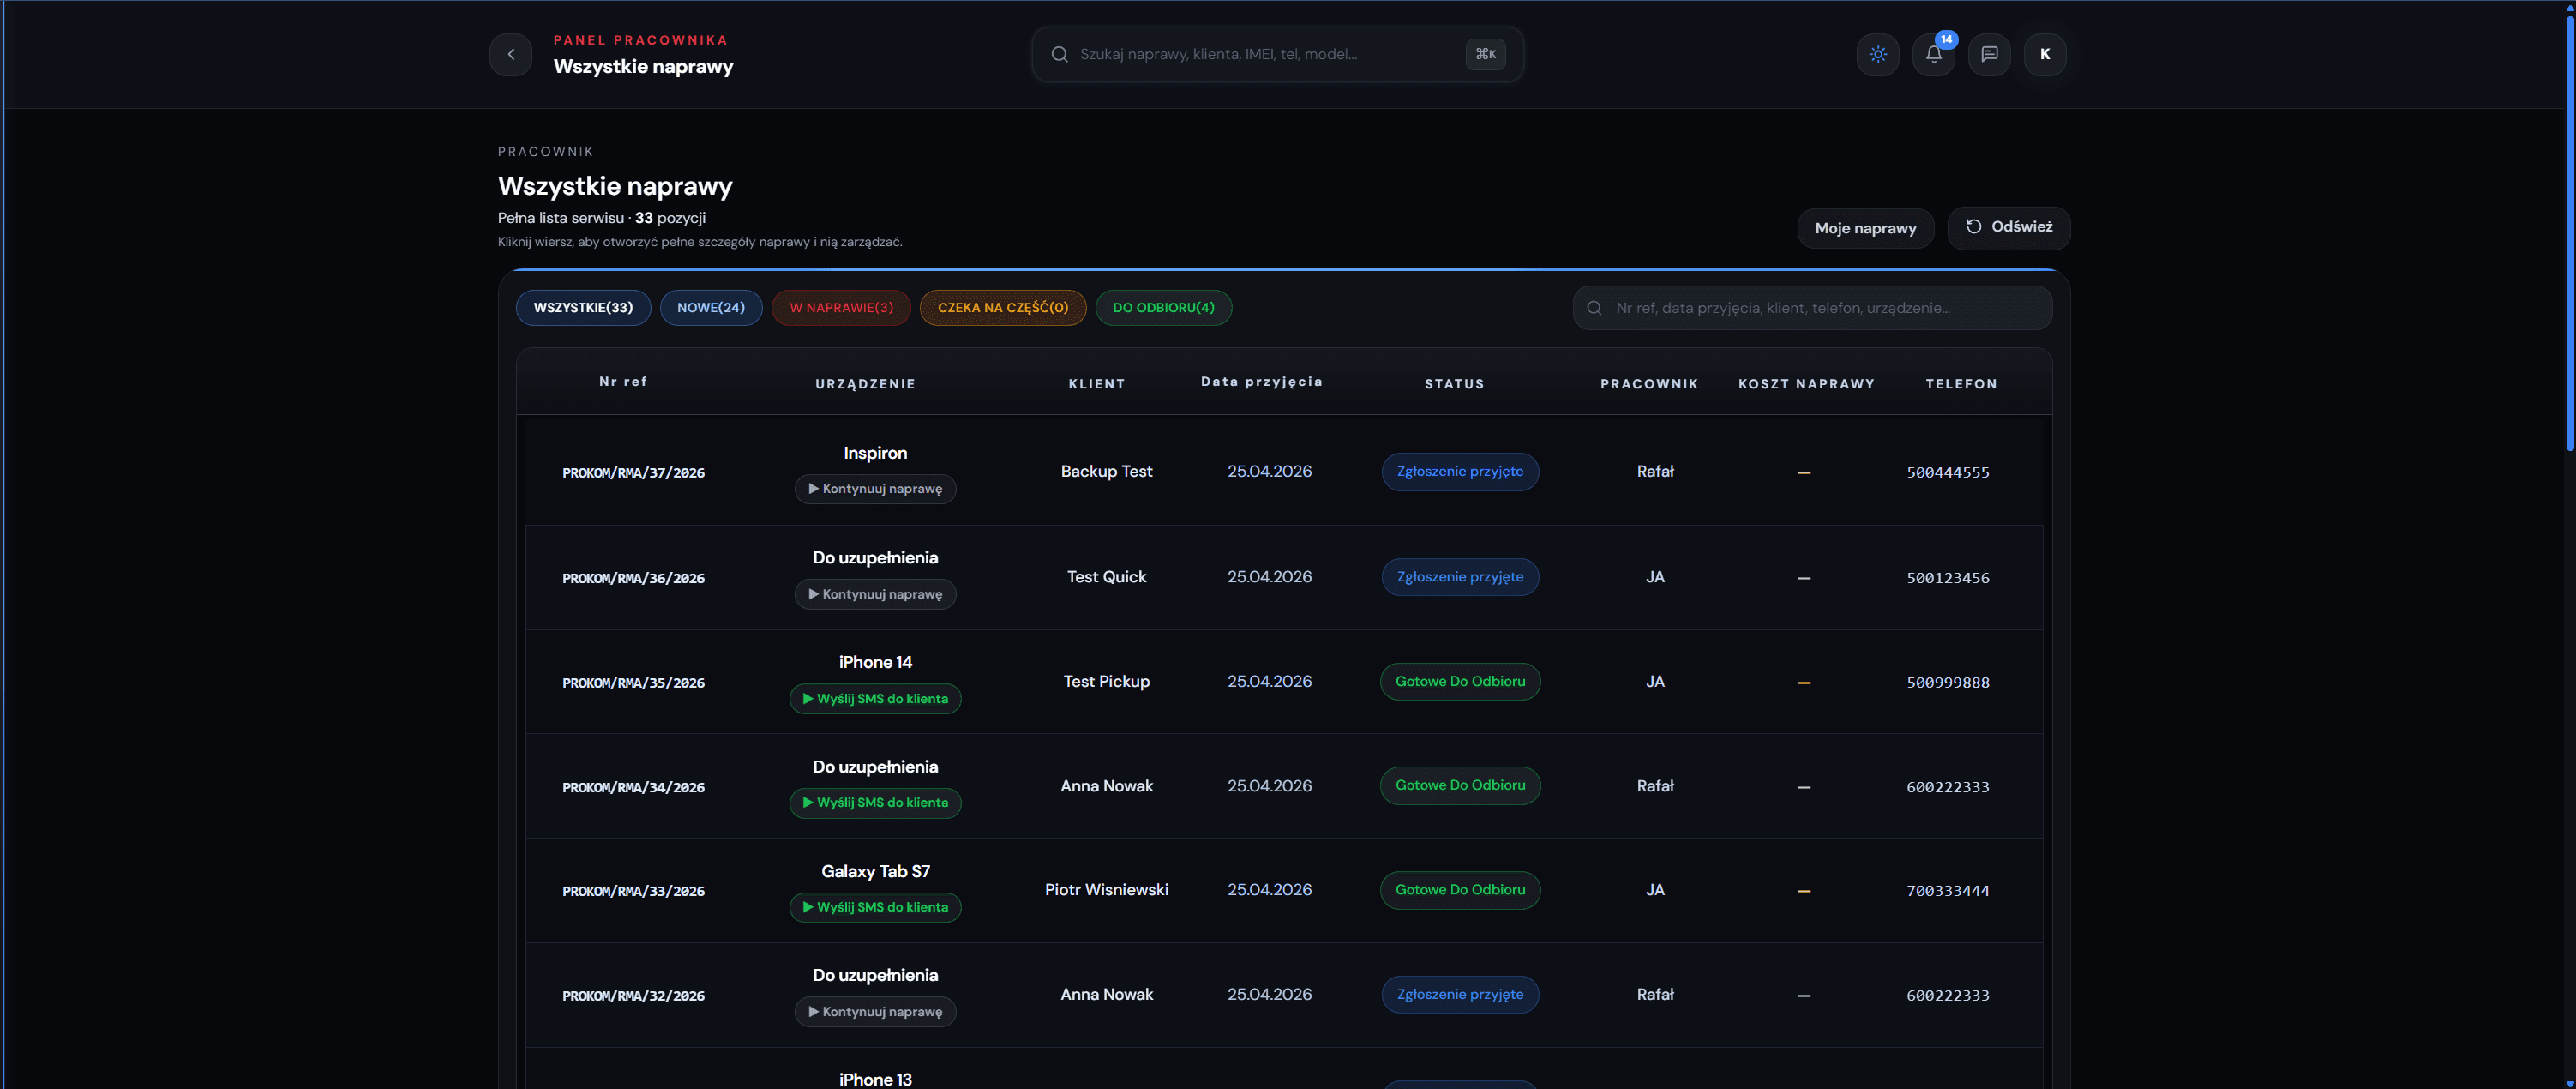Image resolution: width=2576 pixels, height=1089 pixels.
Task: Open notifications bell with 14 badge
Action: coord(1934,54)
